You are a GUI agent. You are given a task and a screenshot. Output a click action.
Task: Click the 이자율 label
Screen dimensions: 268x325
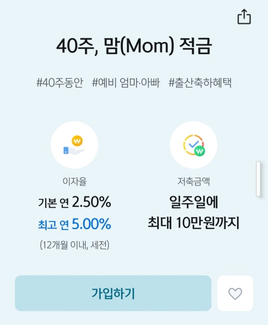(x=74, y=182)
